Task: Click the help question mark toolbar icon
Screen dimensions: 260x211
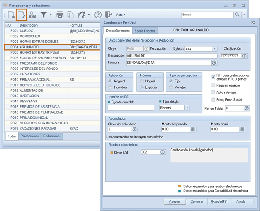Action: point(98,15)
